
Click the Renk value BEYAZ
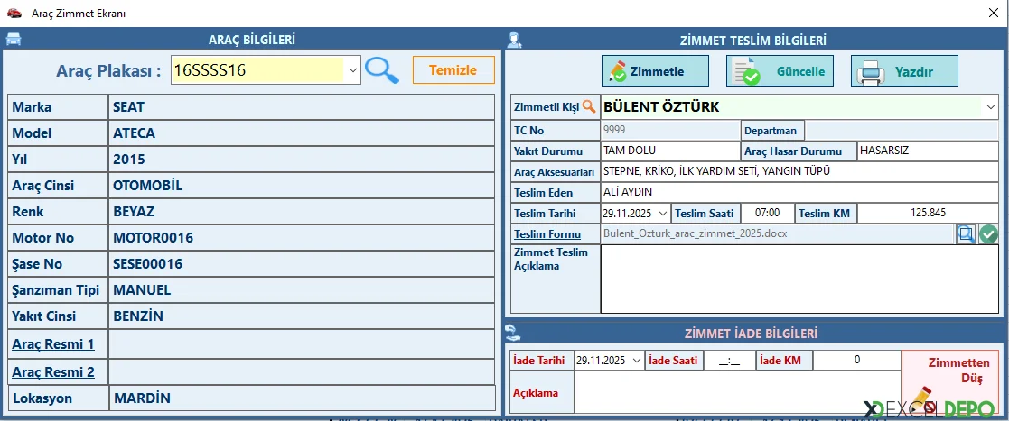pos(301,211)
